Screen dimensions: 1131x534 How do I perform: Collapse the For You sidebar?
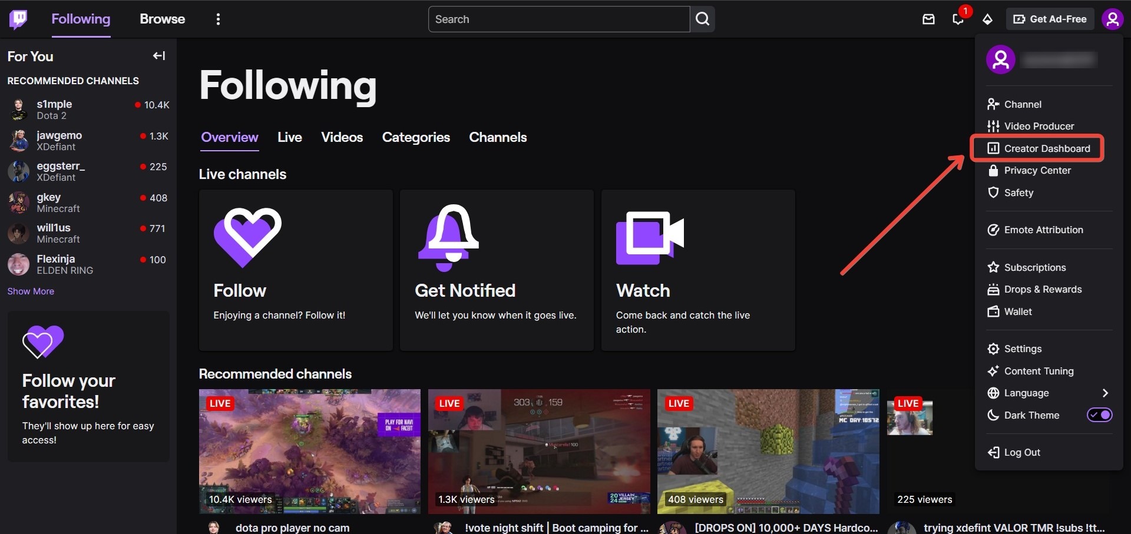[158, 56]
